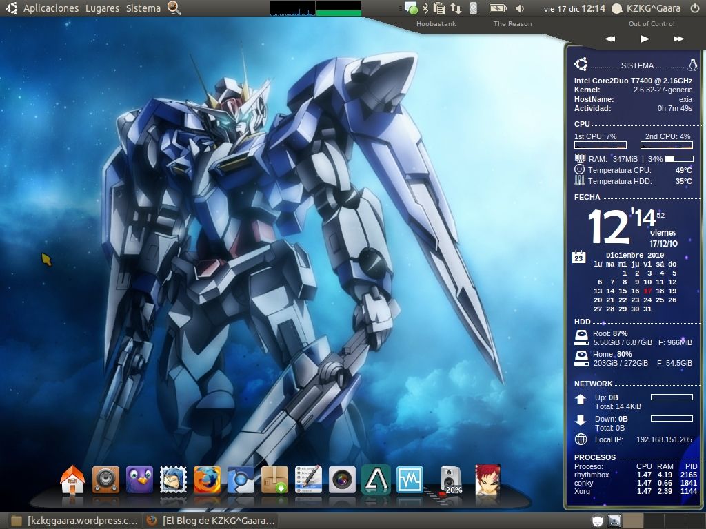Switch to El Blog de KZKG^Gaara taskbar window
Viewport: 706px width, 529px height.
(210, 521)
